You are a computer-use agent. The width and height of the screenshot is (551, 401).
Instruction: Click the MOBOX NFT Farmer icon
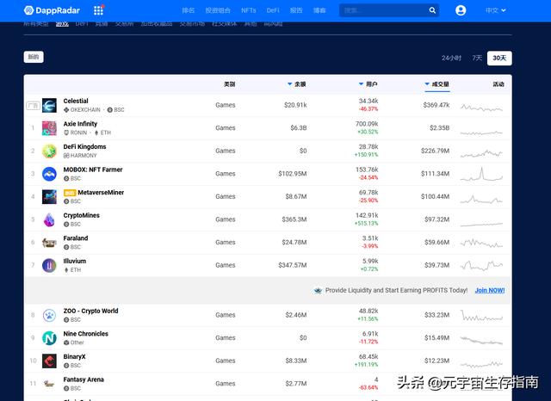(49, 174)
